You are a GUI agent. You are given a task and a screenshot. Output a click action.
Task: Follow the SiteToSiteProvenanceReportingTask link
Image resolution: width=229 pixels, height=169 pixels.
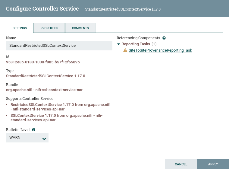coord(160,50)
